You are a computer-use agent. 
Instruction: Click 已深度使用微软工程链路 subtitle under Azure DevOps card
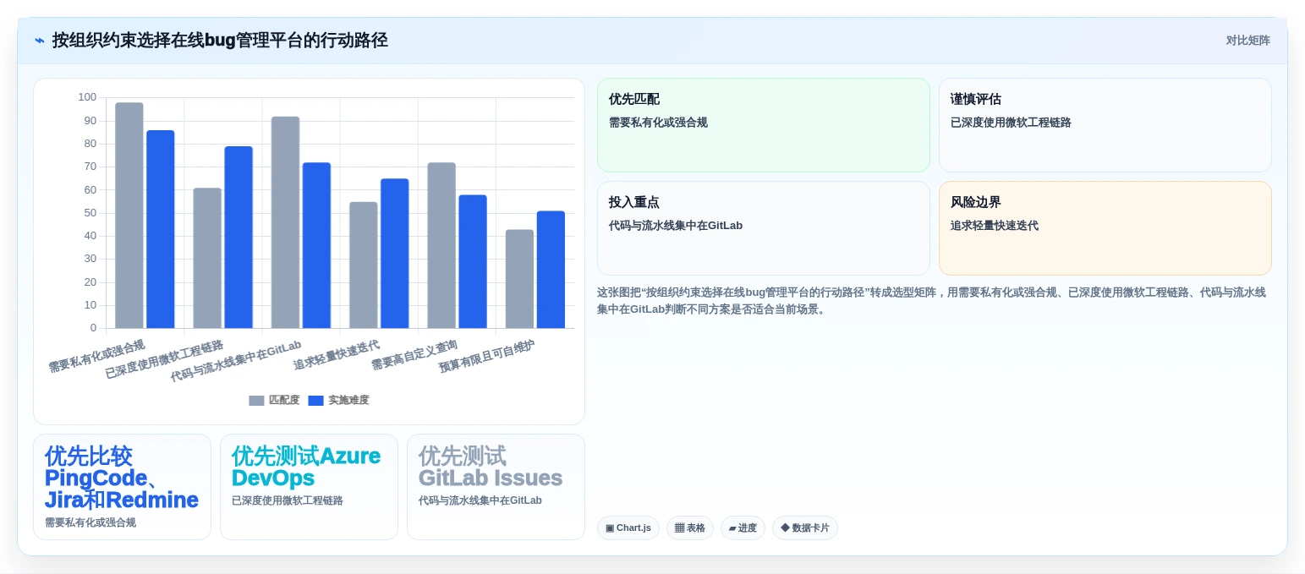coord(288,500)
